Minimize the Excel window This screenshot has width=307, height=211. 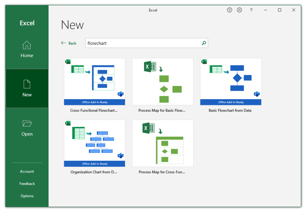click(266, 10)
